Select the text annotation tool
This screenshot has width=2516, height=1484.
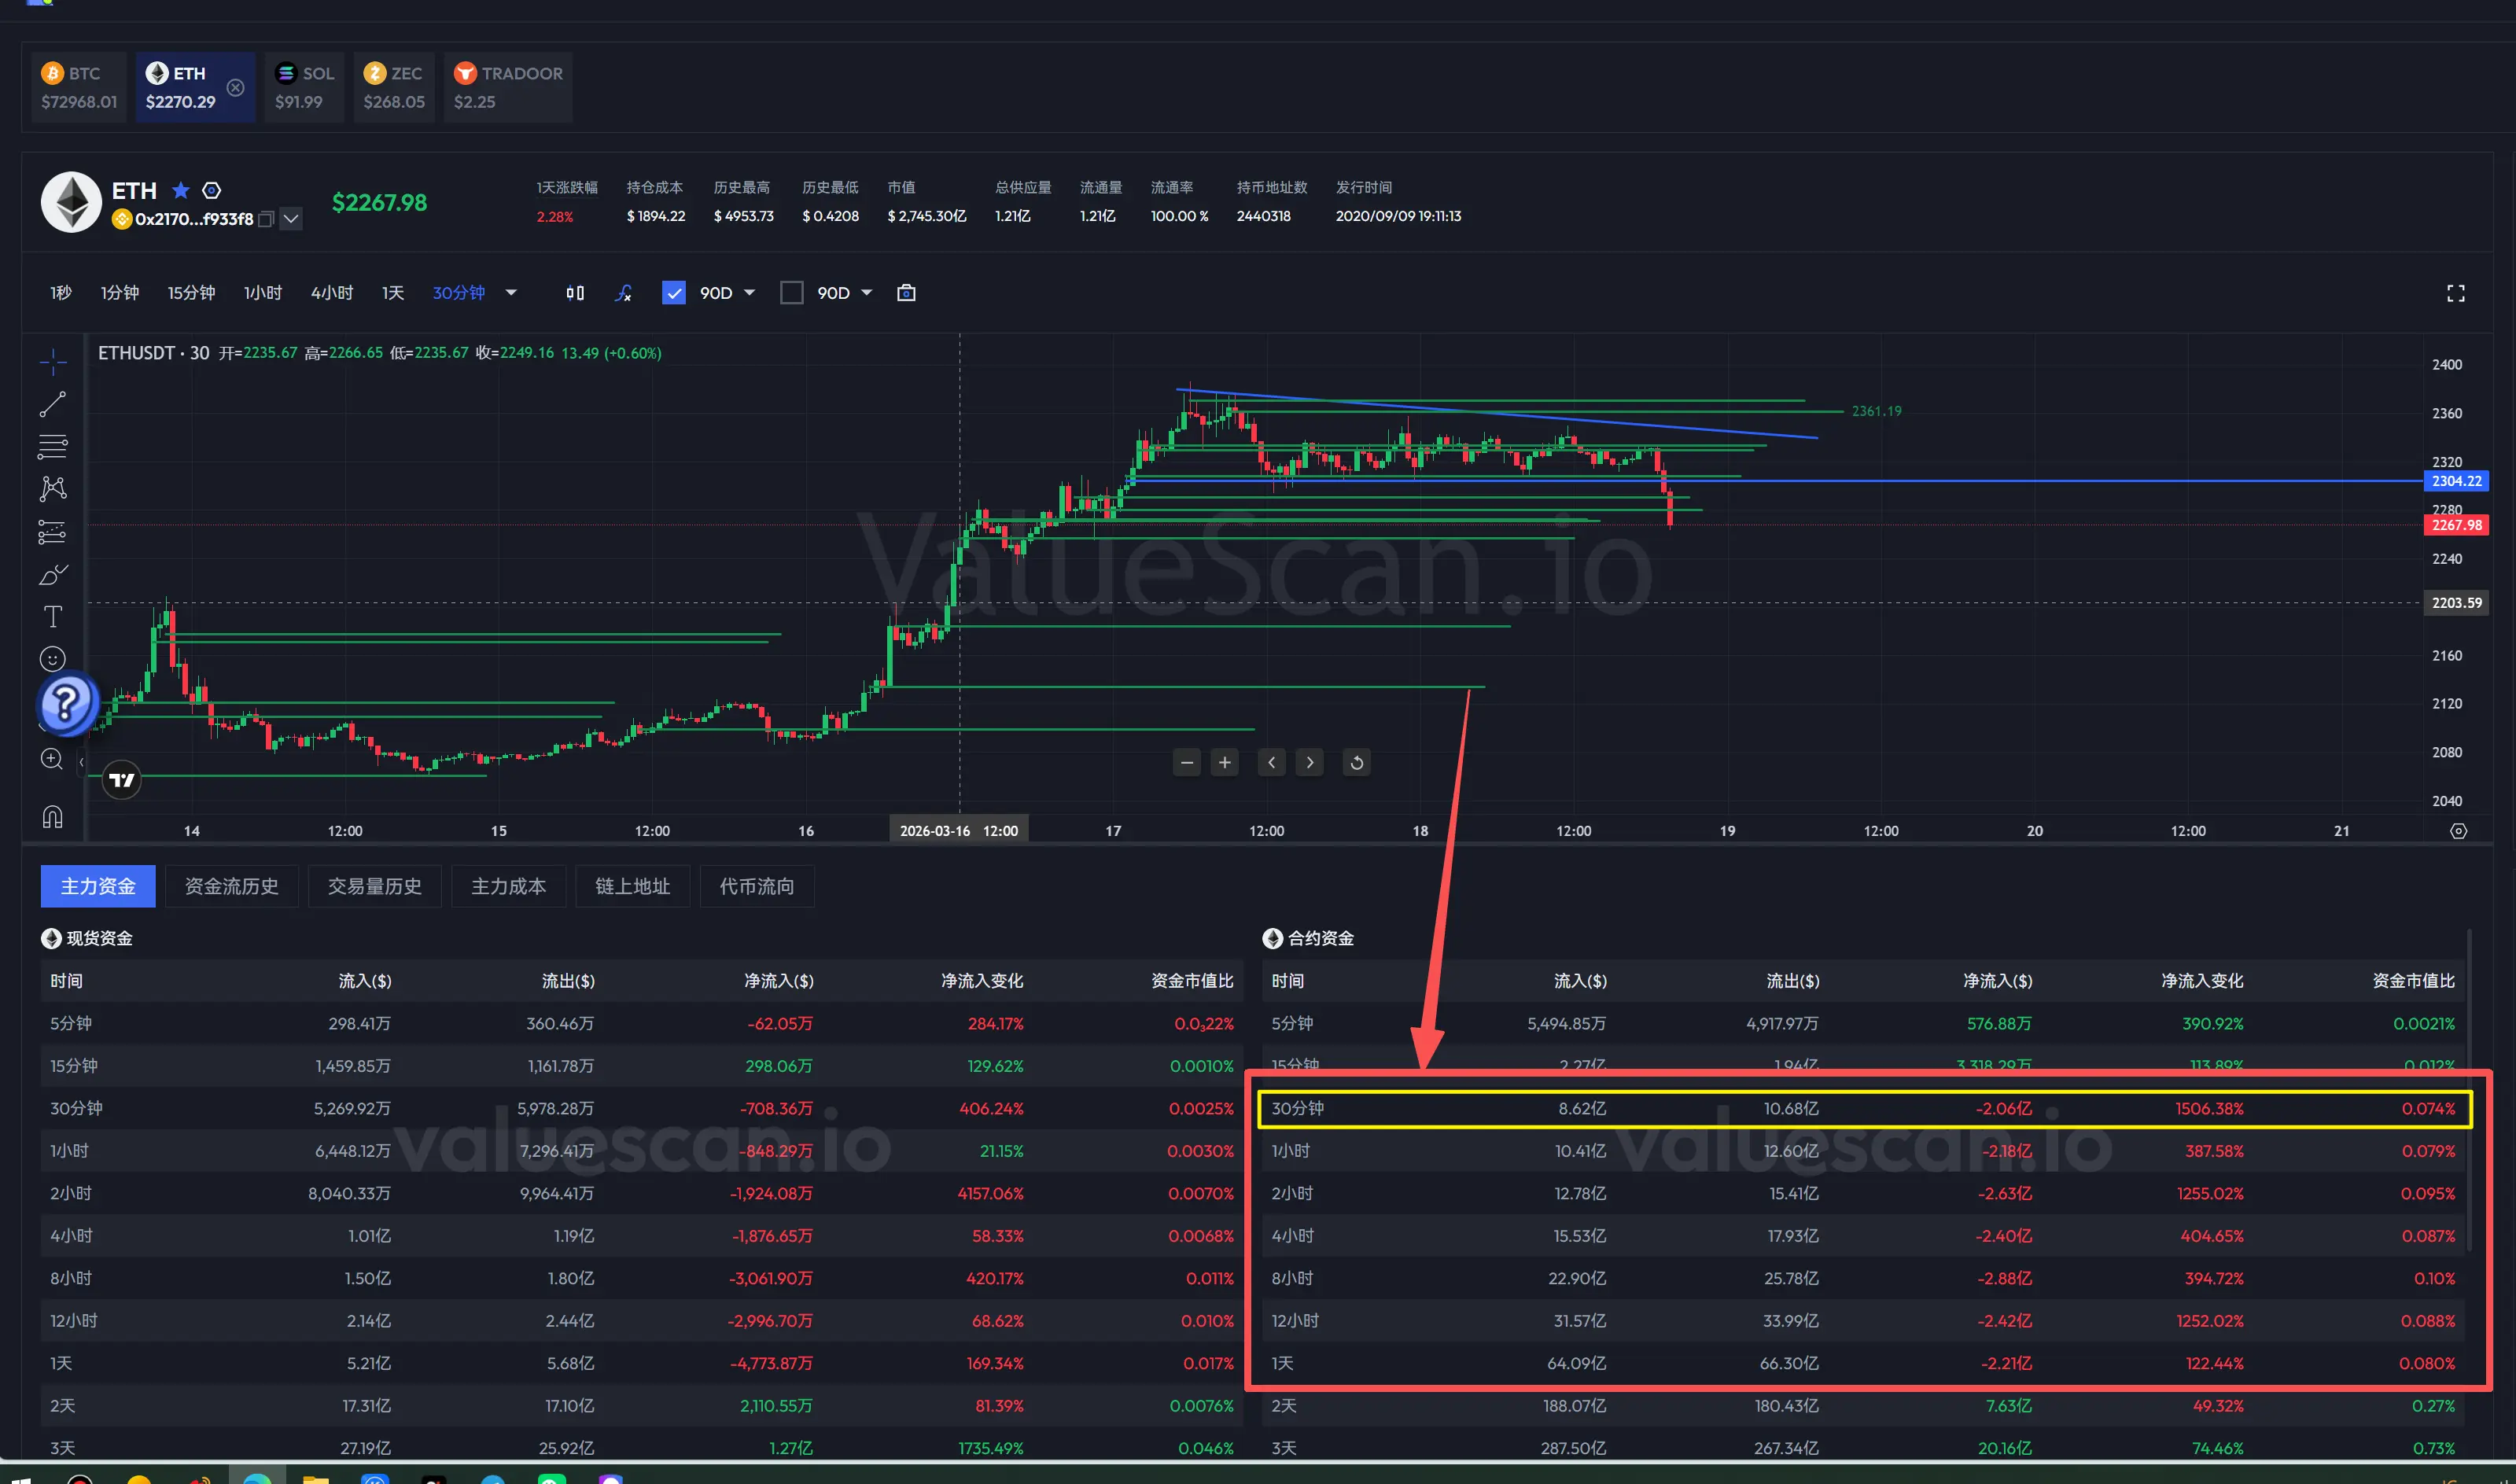point(52,616)
